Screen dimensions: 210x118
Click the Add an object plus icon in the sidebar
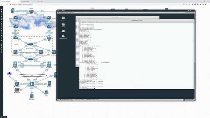[x=1, y=10]
